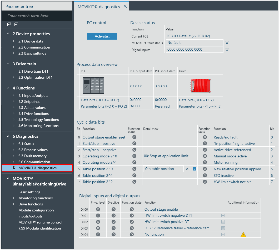Click the collapse-all icon in Parameter tree
279x250 pixels.
tap(16, 24)
